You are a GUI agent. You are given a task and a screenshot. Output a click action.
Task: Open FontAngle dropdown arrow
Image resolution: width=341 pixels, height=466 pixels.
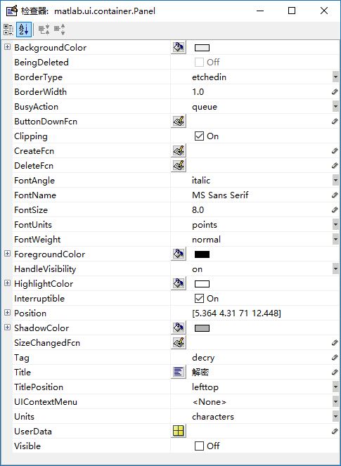coord(335,180)
